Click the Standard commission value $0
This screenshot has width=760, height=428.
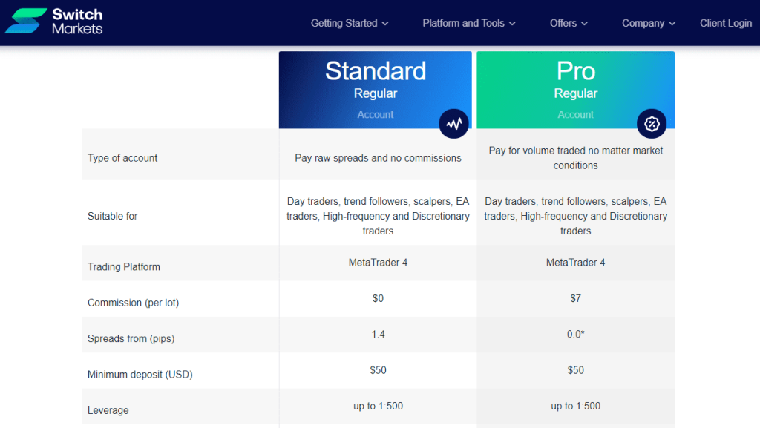tap(378, 298)
